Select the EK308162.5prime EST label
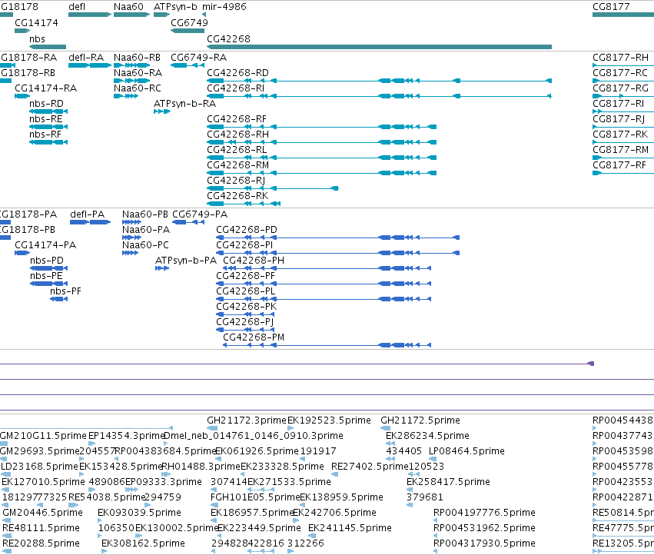The height and width of the screenshot is (555, 654). coord(143,543)
